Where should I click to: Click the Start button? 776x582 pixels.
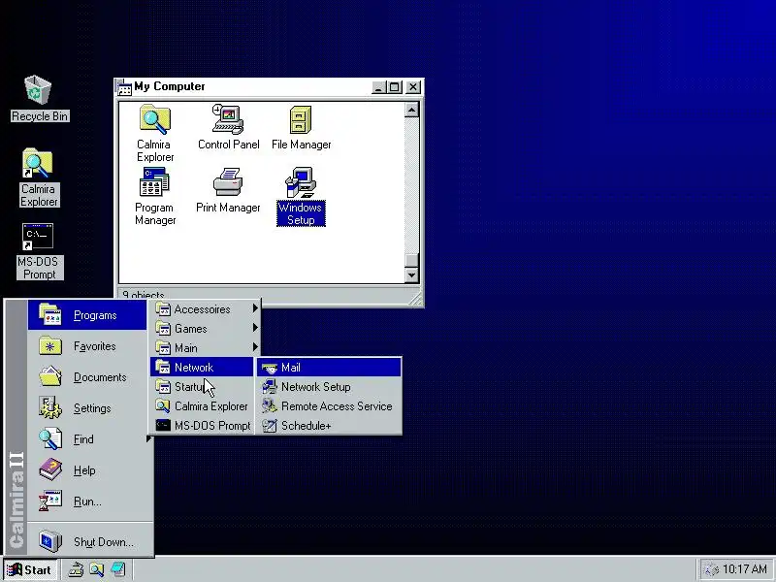tap(30, 569)
